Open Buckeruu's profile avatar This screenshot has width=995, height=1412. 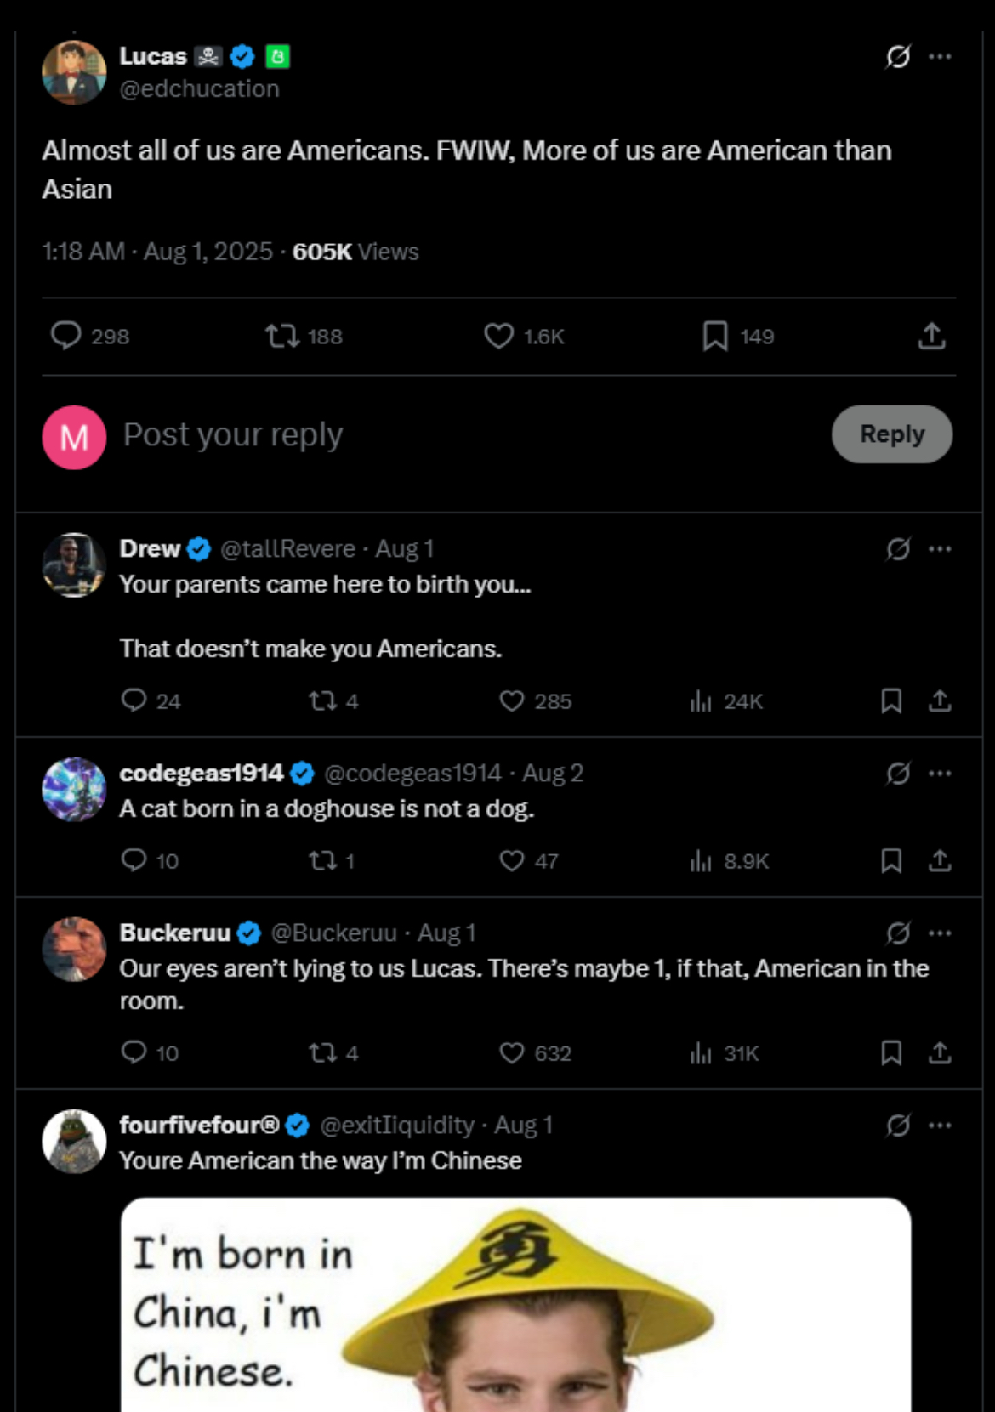(x=74, y=949)
